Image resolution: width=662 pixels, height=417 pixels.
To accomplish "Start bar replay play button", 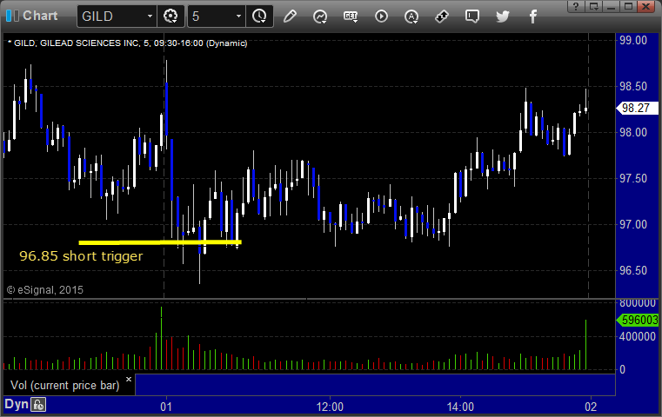I will tap(381, 17).
